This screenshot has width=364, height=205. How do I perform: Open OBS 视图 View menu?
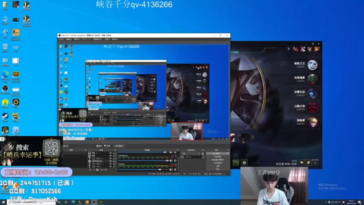(x=76, y=39)
